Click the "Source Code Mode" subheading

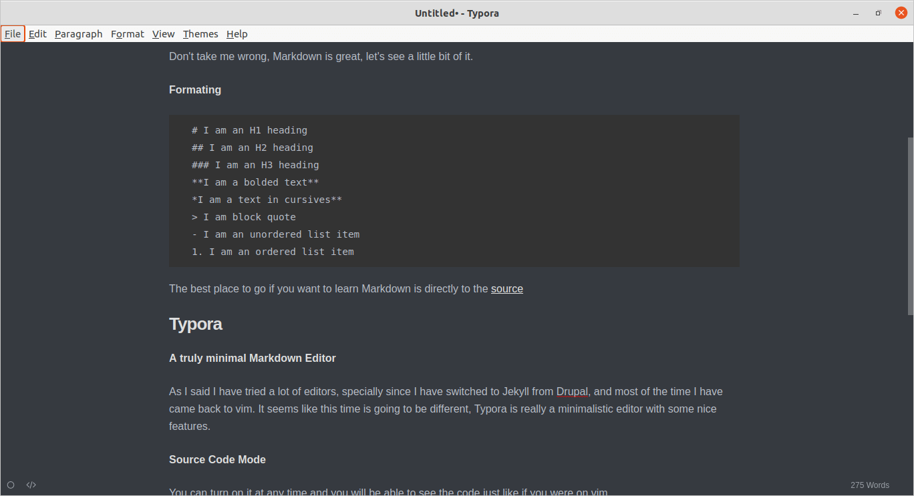pos(217,460)
